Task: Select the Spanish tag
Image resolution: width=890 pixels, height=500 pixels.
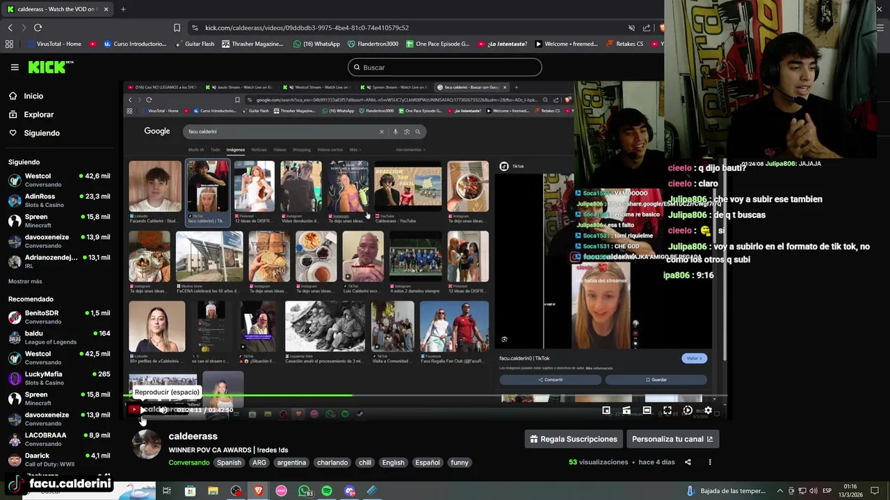Action: pos(229,462)
